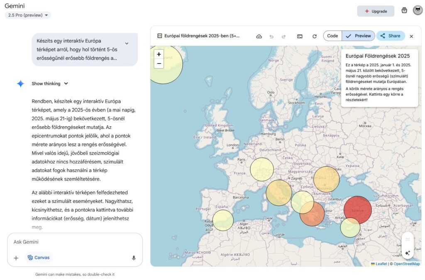The width and height of the screenshot is (425, 280).
Task: Click the Gemini logo text
Action: 15,6
